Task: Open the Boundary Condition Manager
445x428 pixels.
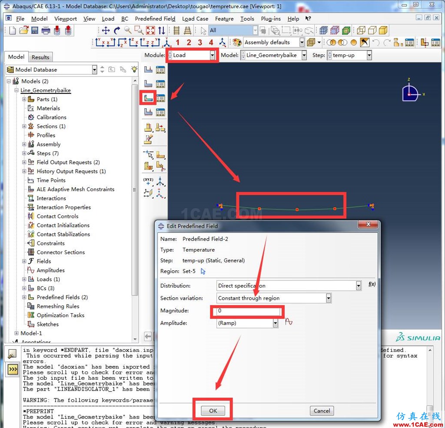Action: click(160, 84)
